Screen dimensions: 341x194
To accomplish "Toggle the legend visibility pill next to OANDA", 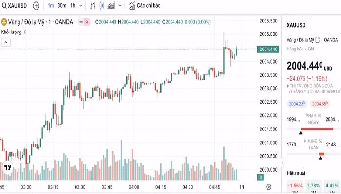I will pyautogui.click(x=85, y=22).
